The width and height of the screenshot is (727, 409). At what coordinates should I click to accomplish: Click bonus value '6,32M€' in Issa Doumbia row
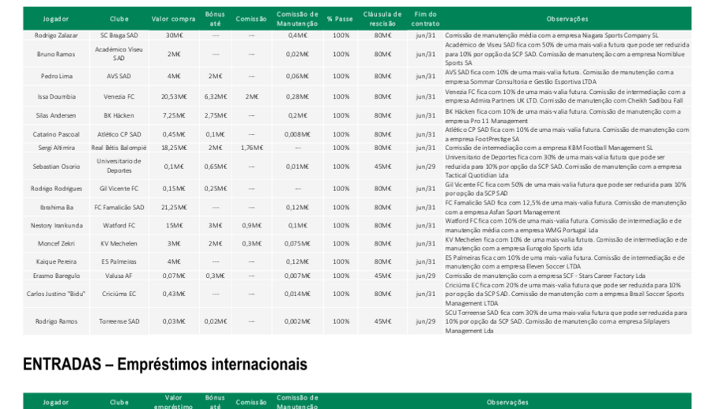point(216,97)
